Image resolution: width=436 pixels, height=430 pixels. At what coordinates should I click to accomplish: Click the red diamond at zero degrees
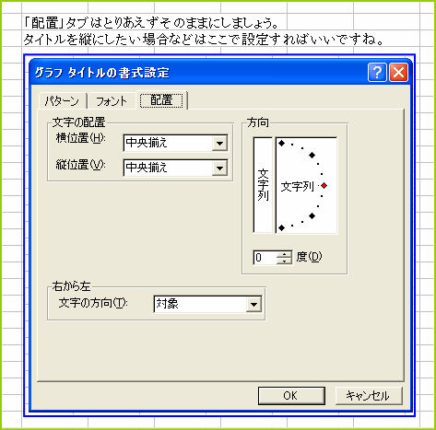pyautogui.click(x=324, y=185)
